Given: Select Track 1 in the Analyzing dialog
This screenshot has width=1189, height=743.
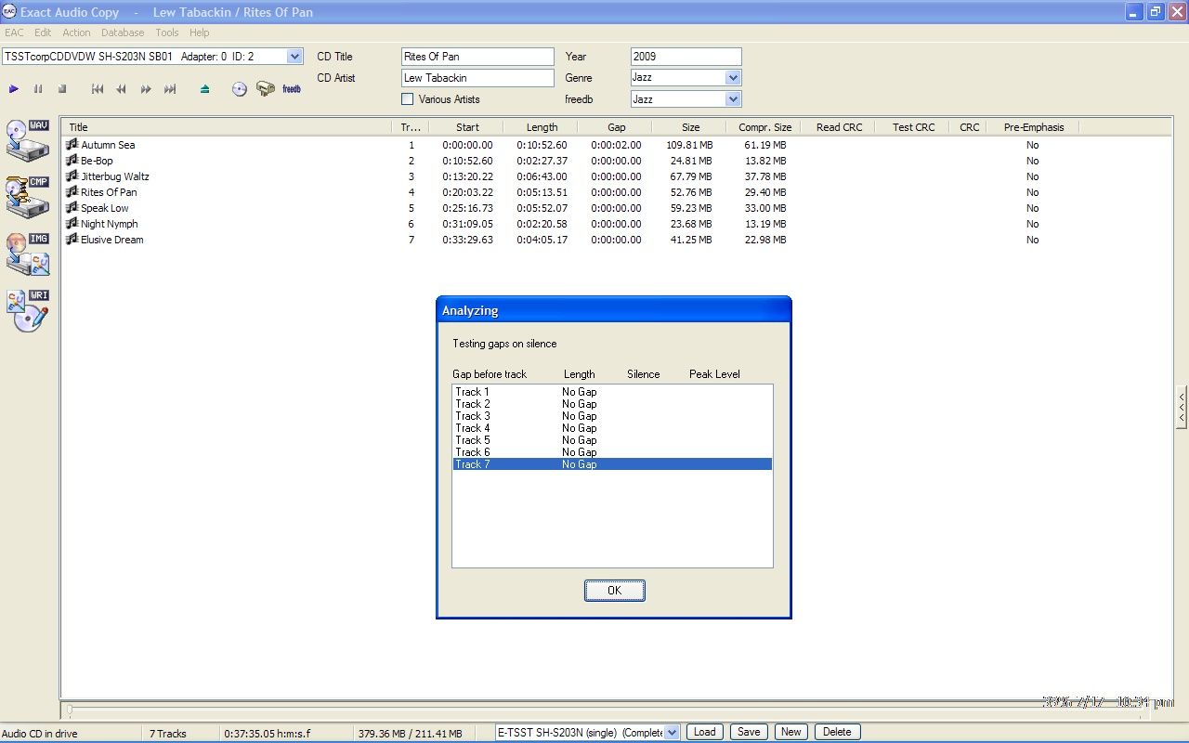Looking at the screenshot, I should tap(612, 392).
